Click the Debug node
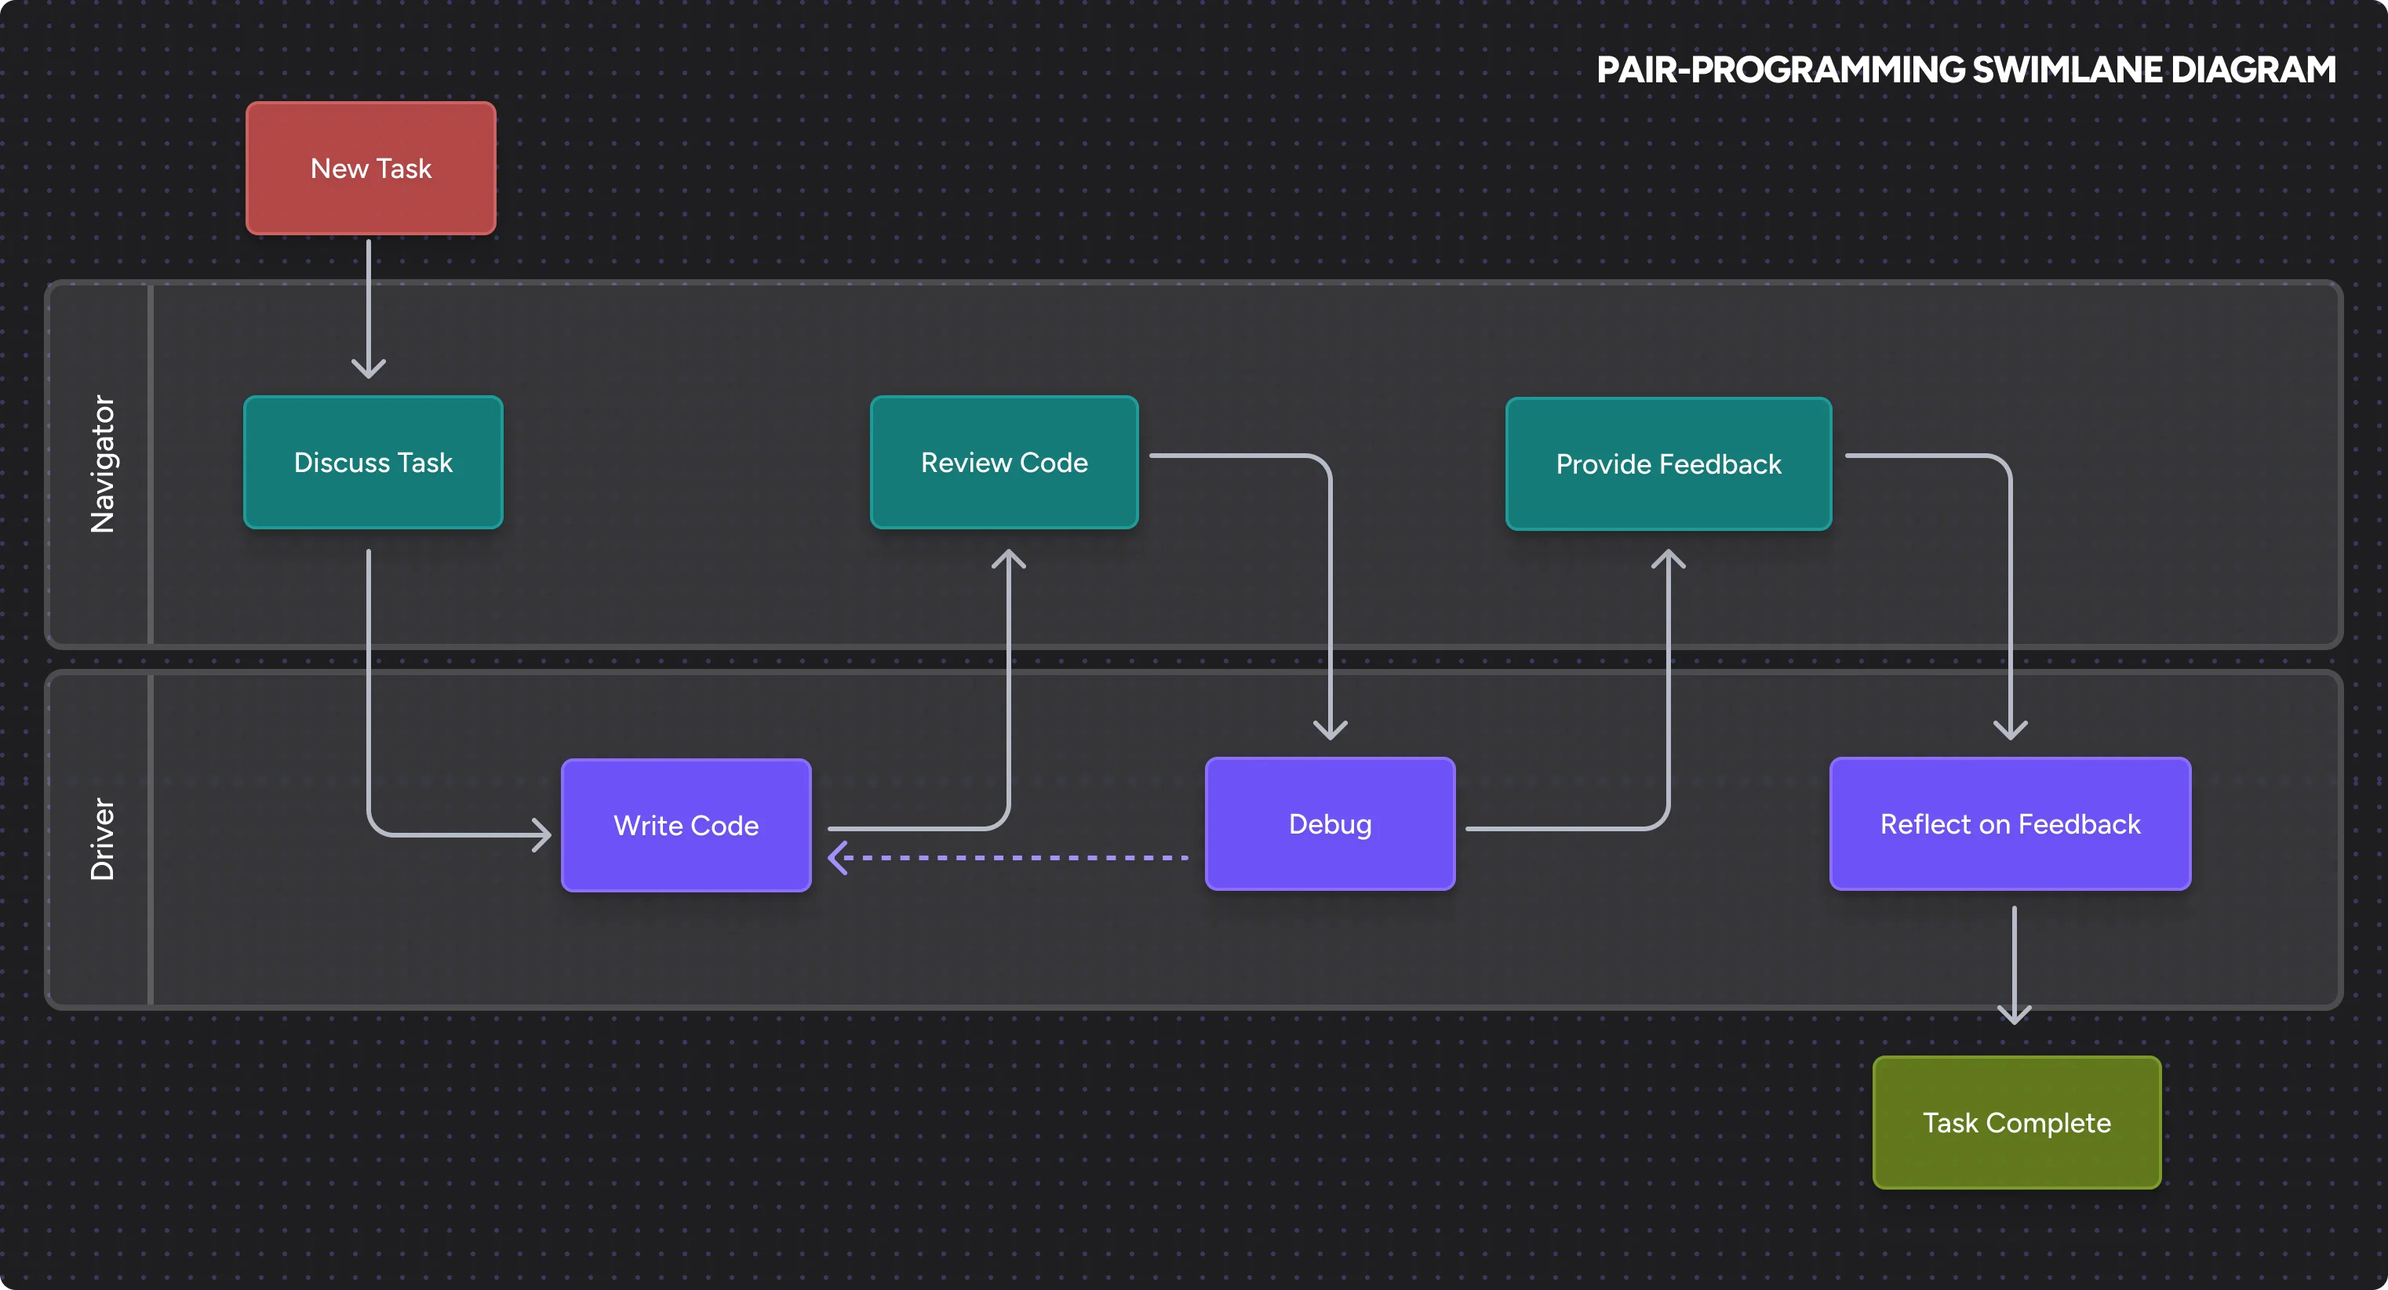The height and width of the screenshot is (1290, 2388). [x=1331, y=824]
